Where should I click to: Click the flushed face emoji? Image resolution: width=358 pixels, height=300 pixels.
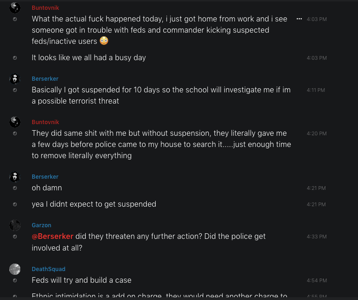tap(104, 41)
